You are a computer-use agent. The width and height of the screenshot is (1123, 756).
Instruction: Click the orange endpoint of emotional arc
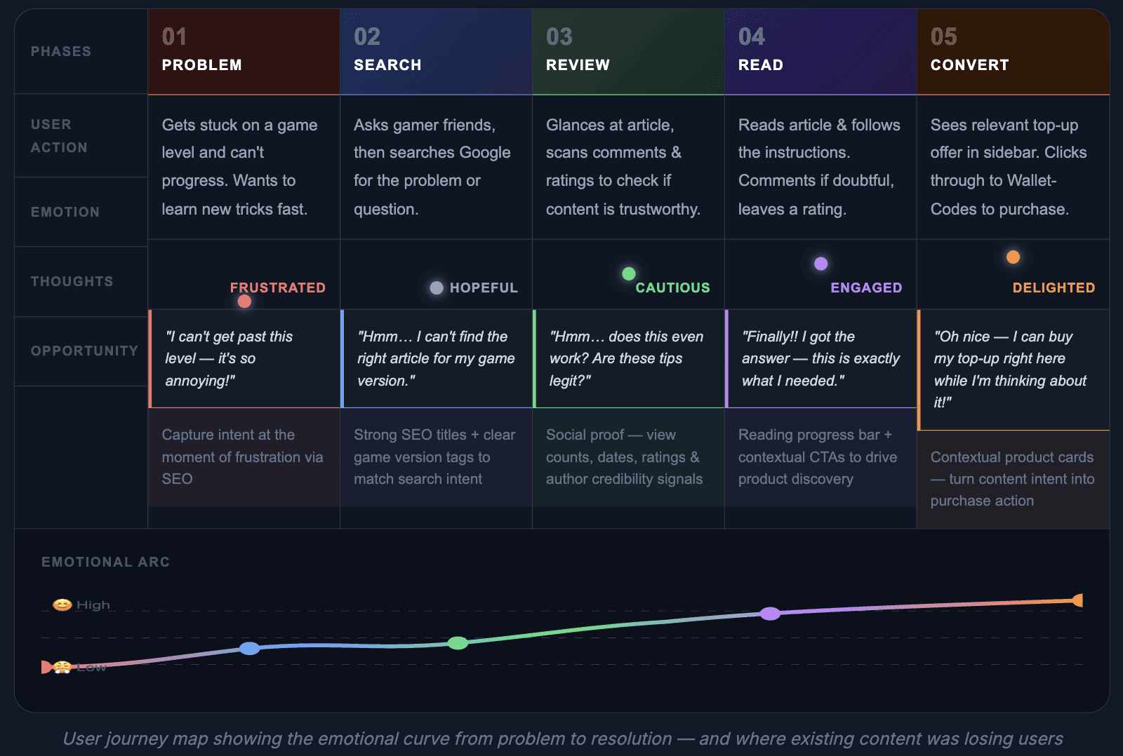click(x=1078, y=600)
